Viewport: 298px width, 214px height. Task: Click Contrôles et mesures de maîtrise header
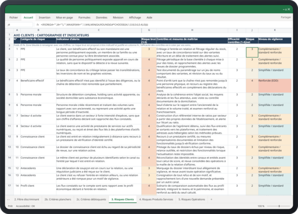tap(192, 41)
